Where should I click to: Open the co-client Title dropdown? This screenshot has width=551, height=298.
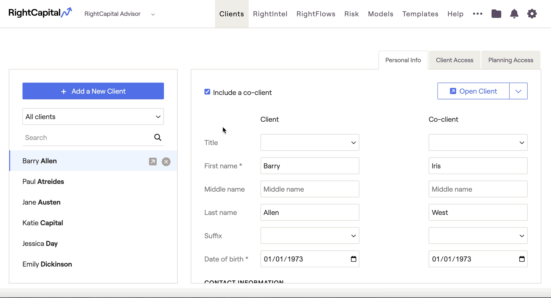pos(478,143)
